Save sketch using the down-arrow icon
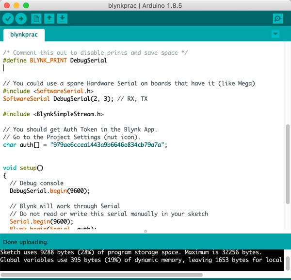This screenshot has width=291, height=280. (62, 19)
